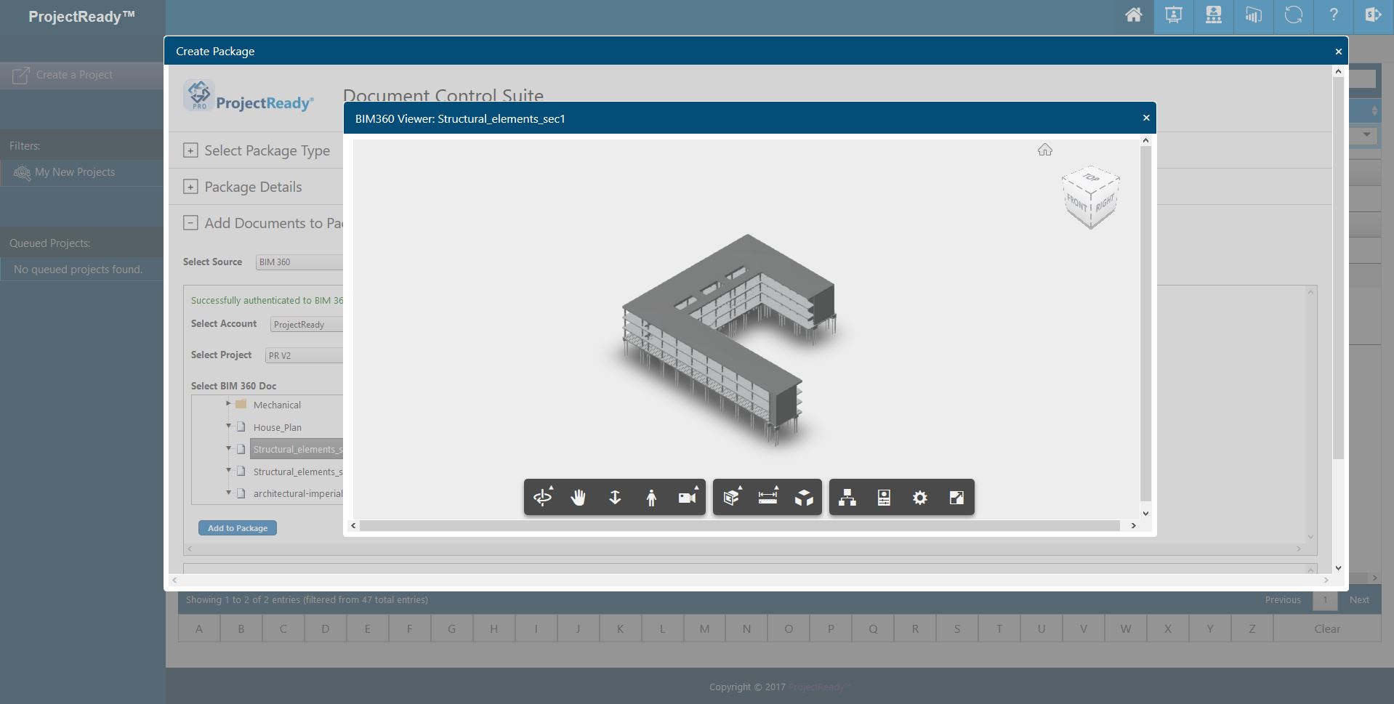Click Create a Project link
The height and width of the screenshot is (704, 1394).
click(x=74, y=75)
